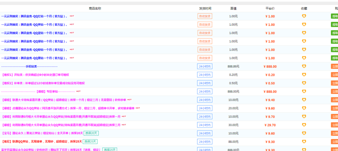This screenshot has width=338, height=151.
Task: Click the 质保20天 badge
Action: pos(91,133)
